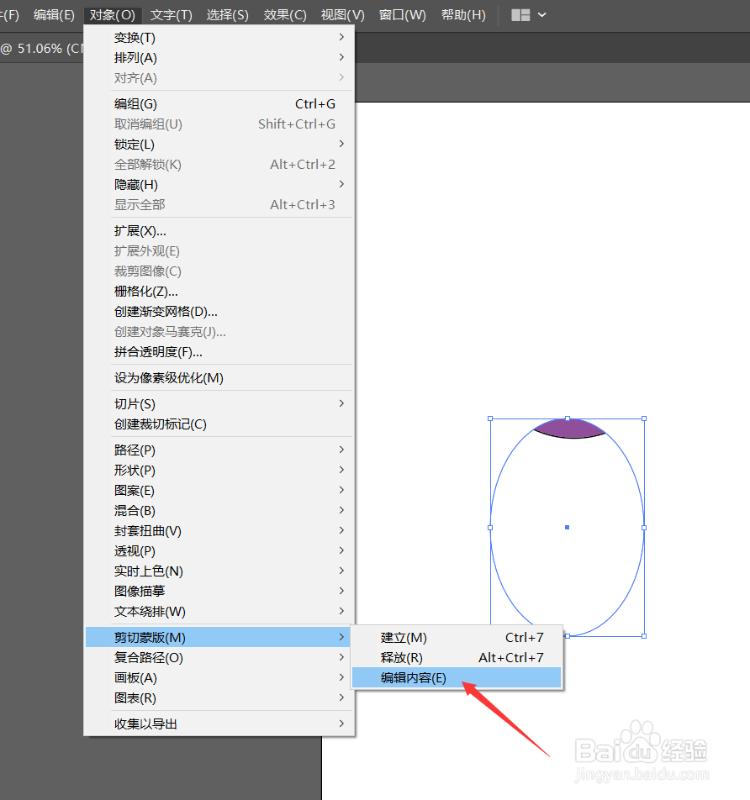Viewport: 750px width, 800px height.
Task: Choose 栅格化(Z)... menu entry
Action: (x=219, y=292)
